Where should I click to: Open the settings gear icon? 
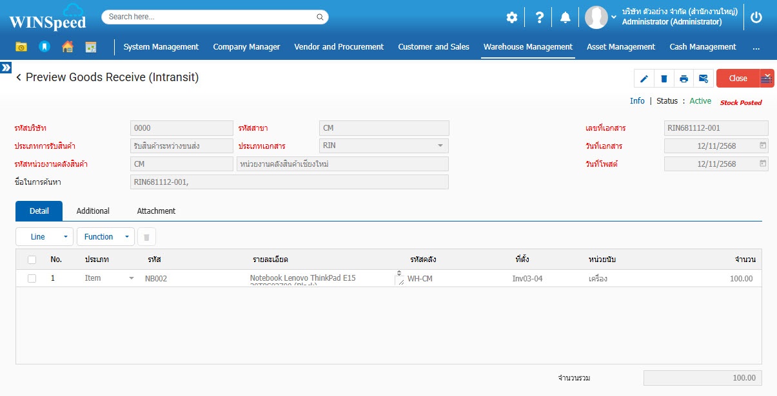click(x=511, y=17)
